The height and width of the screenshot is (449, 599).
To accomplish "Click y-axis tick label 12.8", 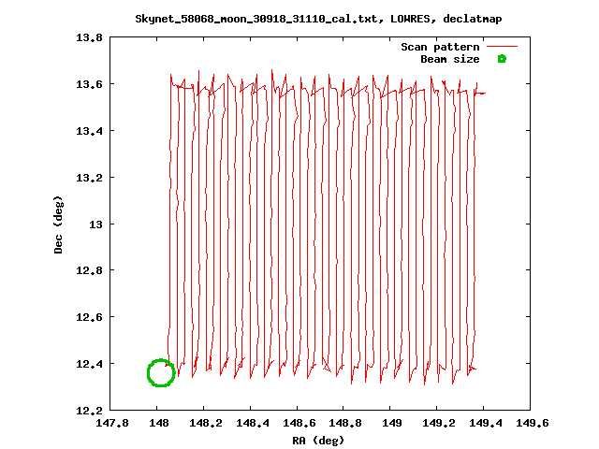I will coord(90,270).
